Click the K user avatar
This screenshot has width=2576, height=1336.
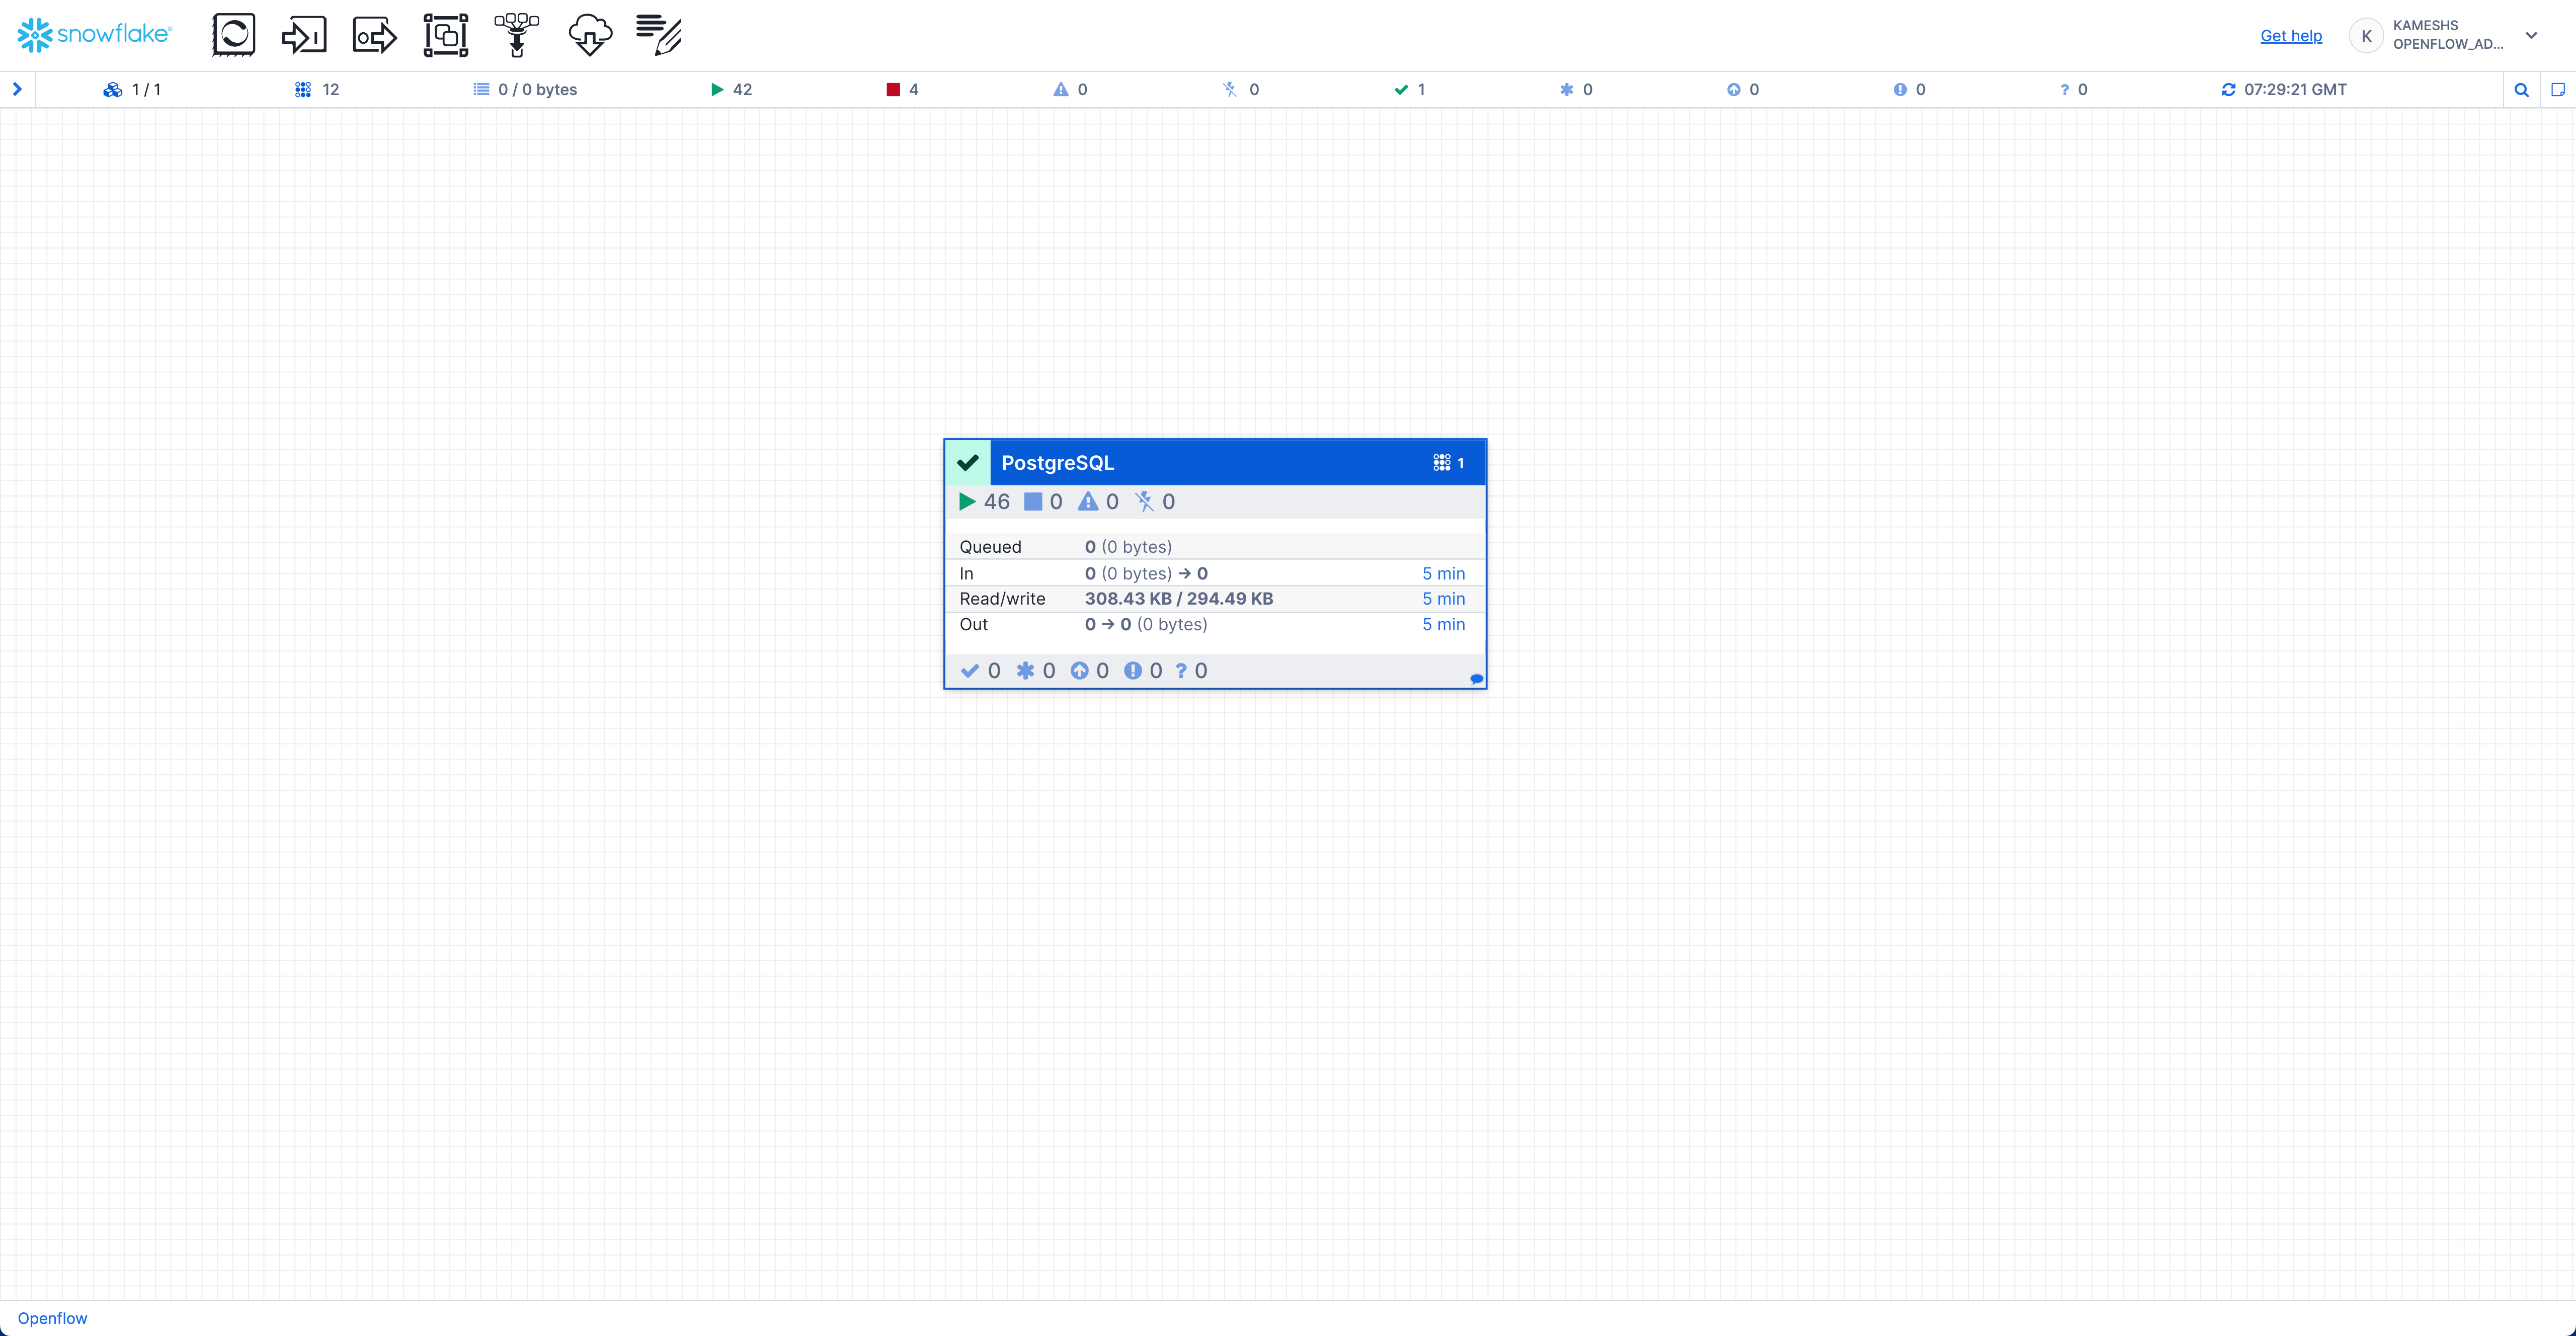coord(2366,35)
